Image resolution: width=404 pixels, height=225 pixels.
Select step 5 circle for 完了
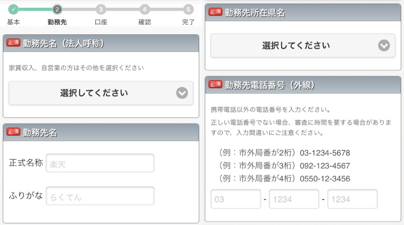click(189, 10)
